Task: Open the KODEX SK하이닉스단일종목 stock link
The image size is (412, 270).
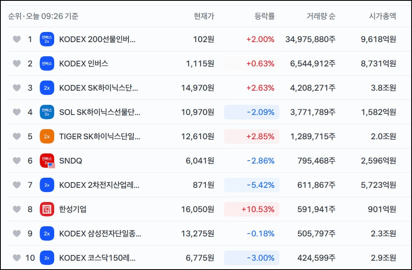Action: 99,88
